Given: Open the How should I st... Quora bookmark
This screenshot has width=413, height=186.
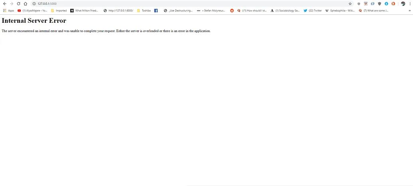Looking at the screenshot, I should (252, 11).
